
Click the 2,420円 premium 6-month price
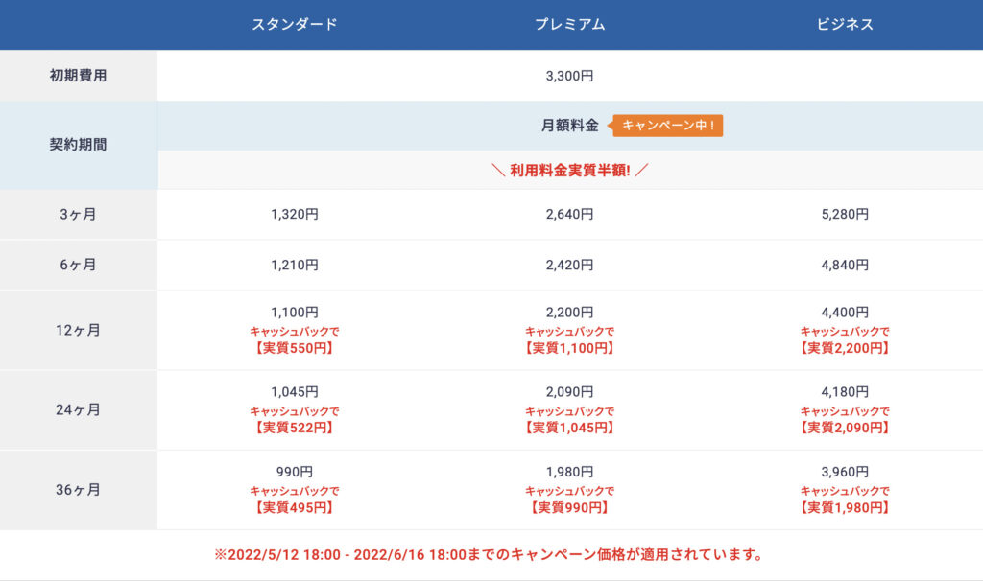pos(570,265)
